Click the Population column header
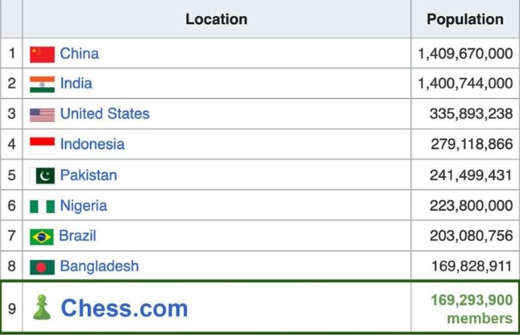Image resolution: width=520 pixels, height=335 pixels. click(465, 19)
